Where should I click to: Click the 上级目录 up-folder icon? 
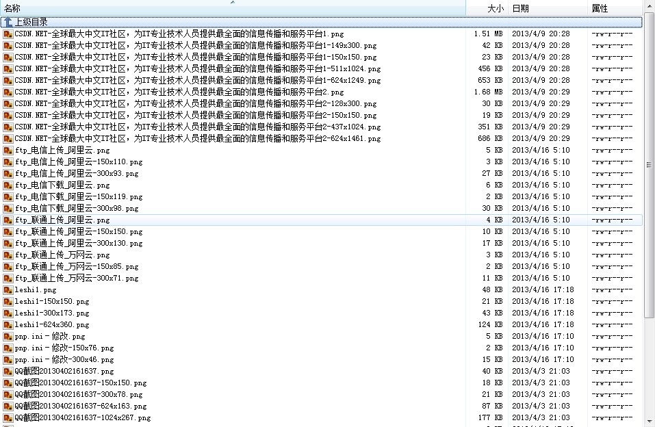click(8, 22)
